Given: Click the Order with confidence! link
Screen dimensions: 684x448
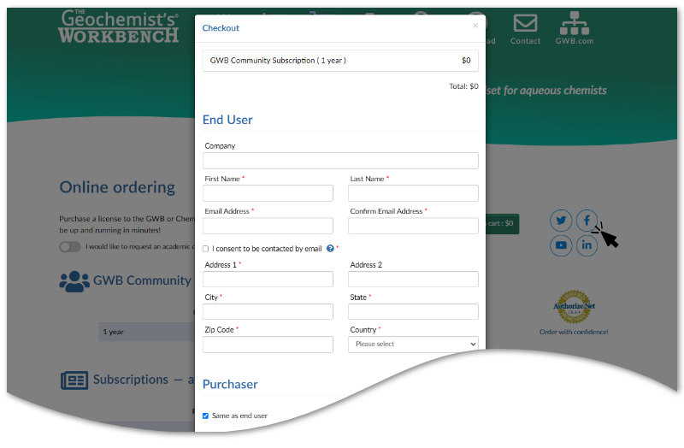Looking at the screenshot, I should click(574, 332).
